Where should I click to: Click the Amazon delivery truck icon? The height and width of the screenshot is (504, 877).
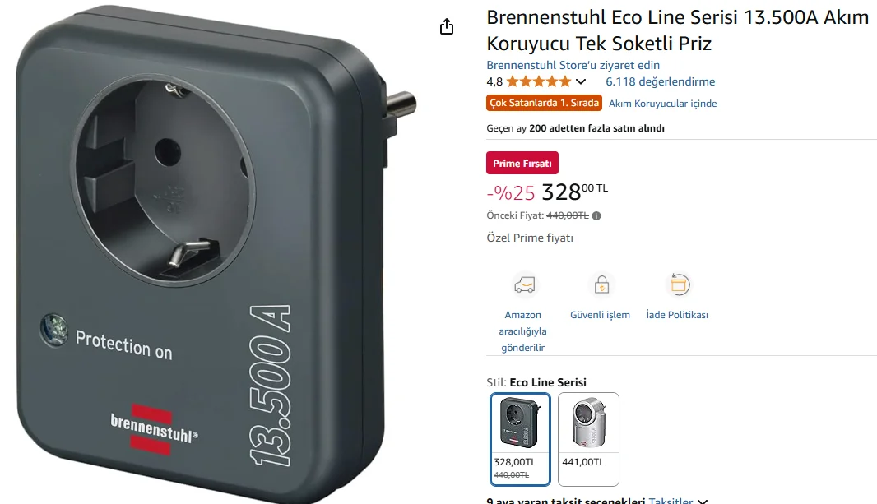pyautogui.click(x=524, y=285)
